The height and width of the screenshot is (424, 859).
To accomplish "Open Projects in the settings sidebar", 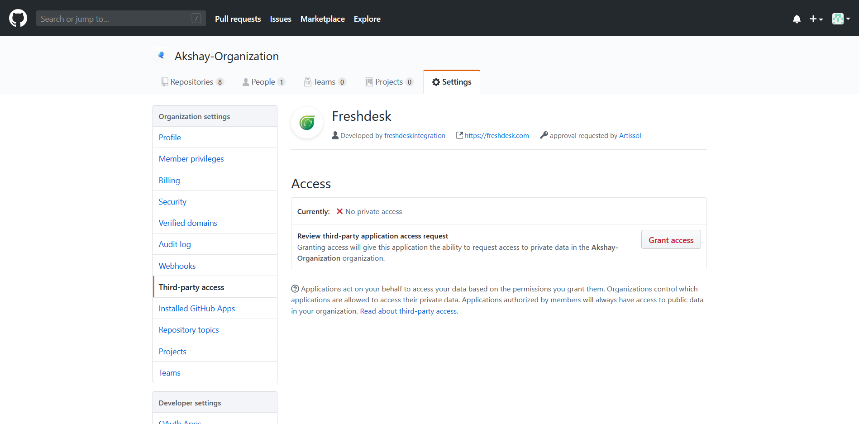I will click(x=215, y=352).
